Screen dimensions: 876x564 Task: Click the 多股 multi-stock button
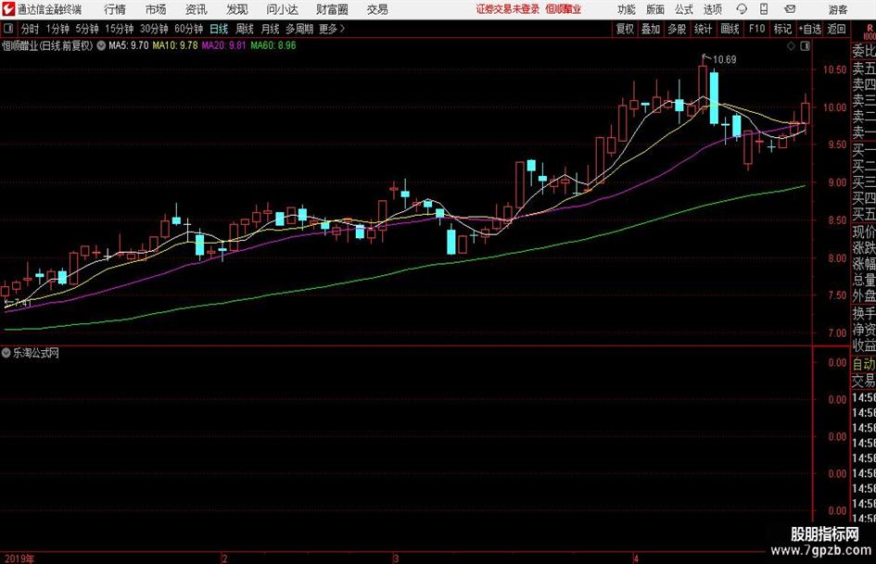click(x=677, y=29)
